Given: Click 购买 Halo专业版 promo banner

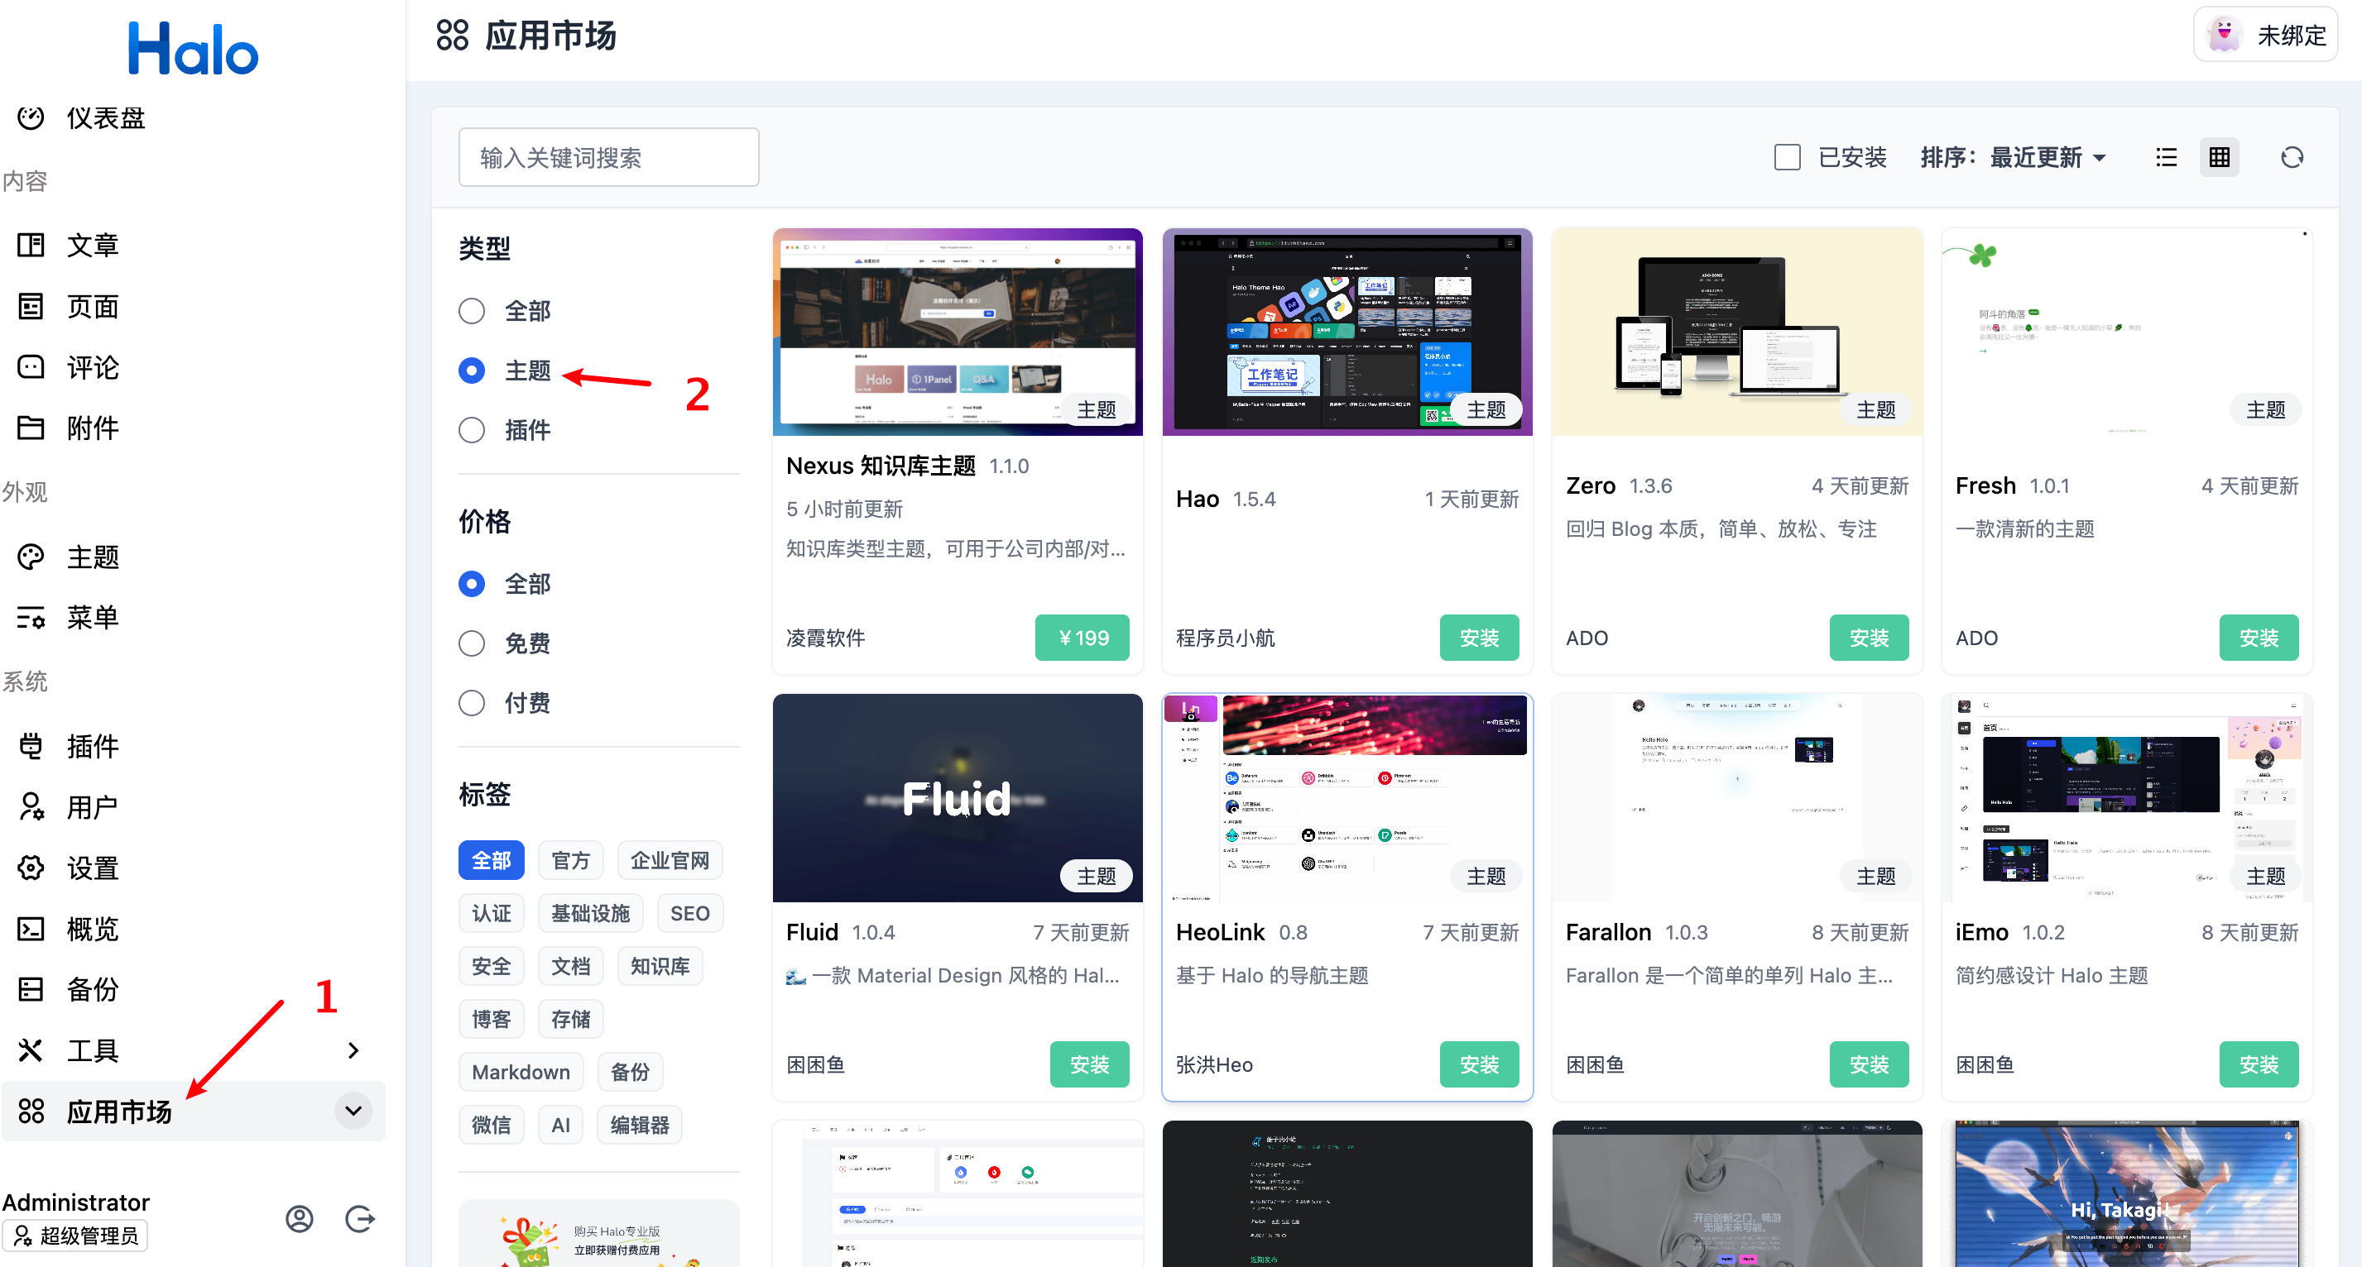Looking at the screenshot, I should point(598,1234).
